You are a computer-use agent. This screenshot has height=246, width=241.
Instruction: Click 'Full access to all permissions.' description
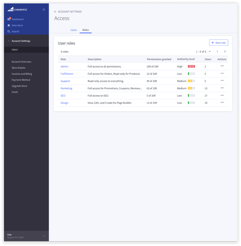pyautogui.click(x=104, y=67)
